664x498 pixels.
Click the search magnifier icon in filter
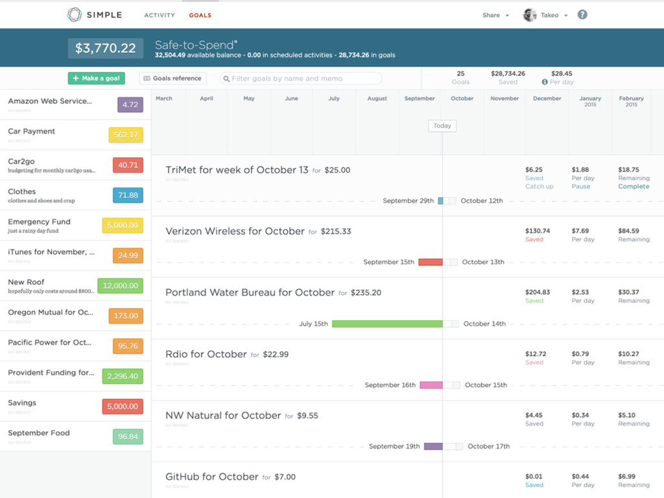pos(226,78)
